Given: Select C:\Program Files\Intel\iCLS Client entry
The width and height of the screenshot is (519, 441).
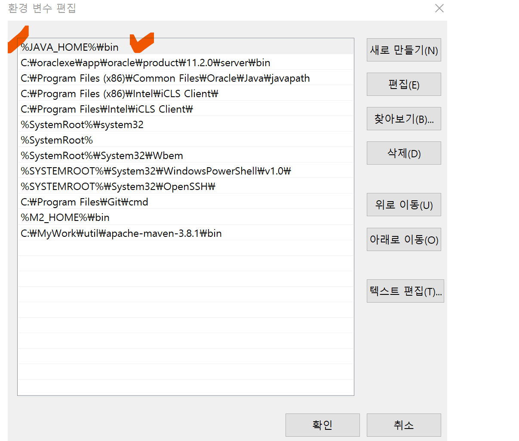Looking at the screenshot, I should point(186,109).
